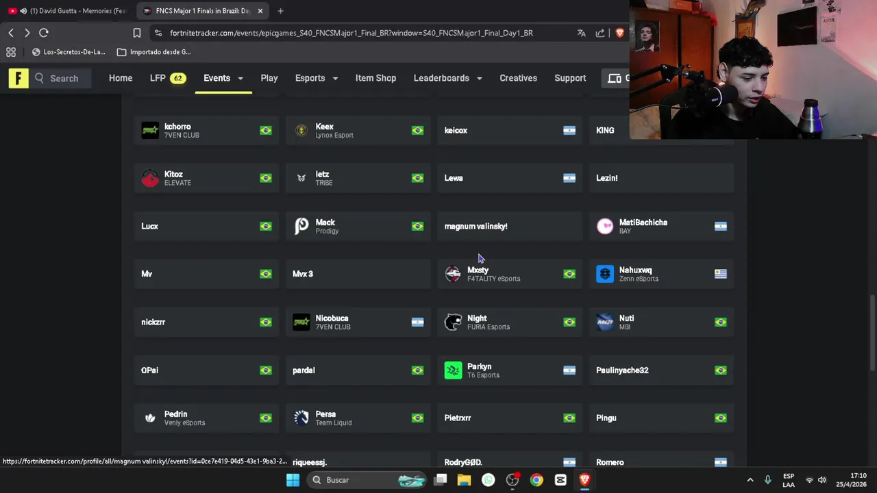This screenshot has width=877, height=493.
Task: Click the page vertical scrollbar
Action: tap(872, 333)
